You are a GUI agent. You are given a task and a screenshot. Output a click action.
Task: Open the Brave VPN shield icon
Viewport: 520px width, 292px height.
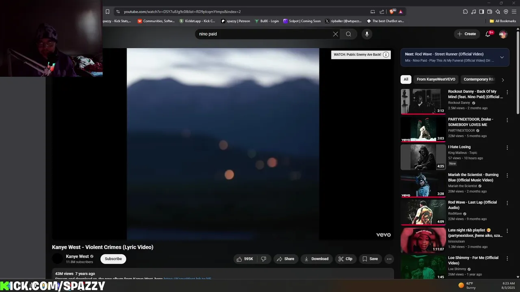[x=506, y=12]
